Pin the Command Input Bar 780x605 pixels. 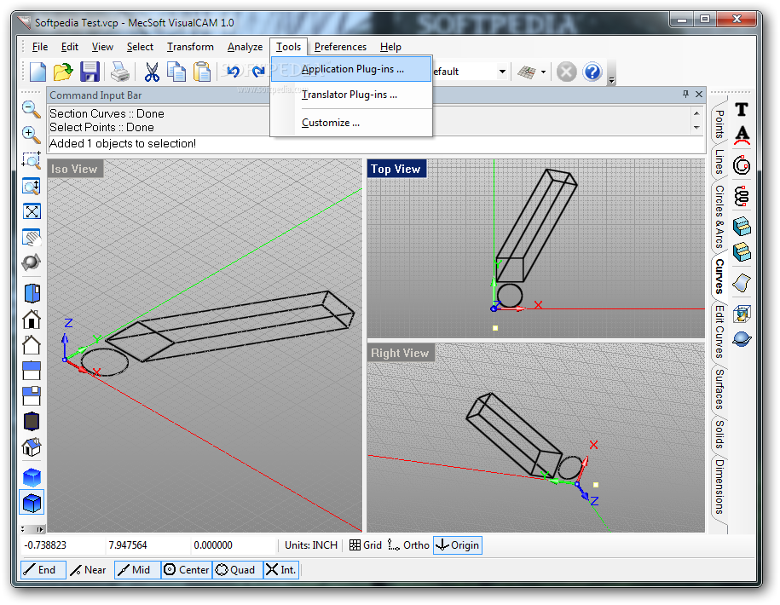click(x=685, y=94)
